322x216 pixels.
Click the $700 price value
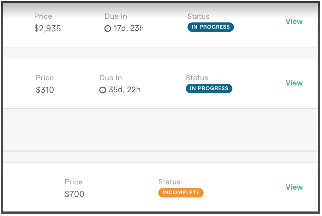[x=74, y=194]
